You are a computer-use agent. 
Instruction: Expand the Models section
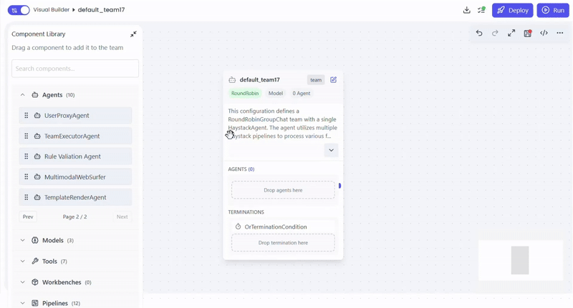pos(23,241)
